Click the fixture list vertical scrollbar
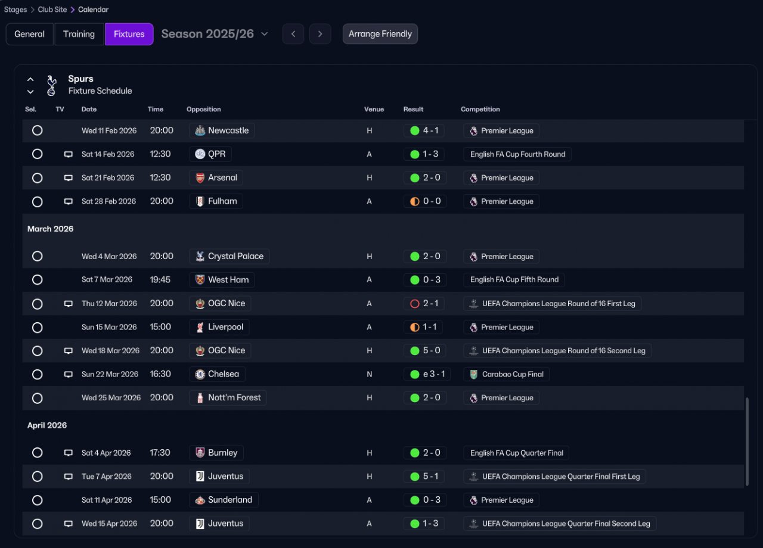 746,441
